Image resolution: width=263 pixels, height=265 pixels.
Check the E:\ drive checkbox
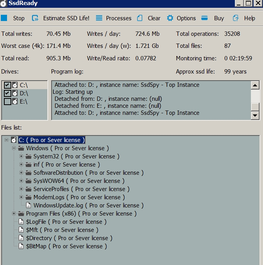tap(7, 102)
